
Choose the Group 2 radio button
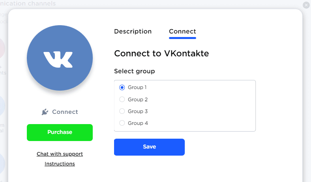tap(122, 100)
